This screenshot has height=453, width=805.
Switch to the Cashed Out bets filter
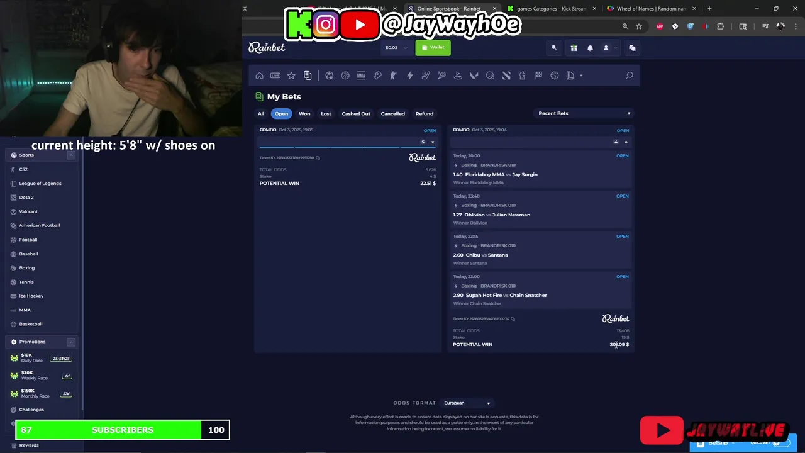tap(356, 114)
